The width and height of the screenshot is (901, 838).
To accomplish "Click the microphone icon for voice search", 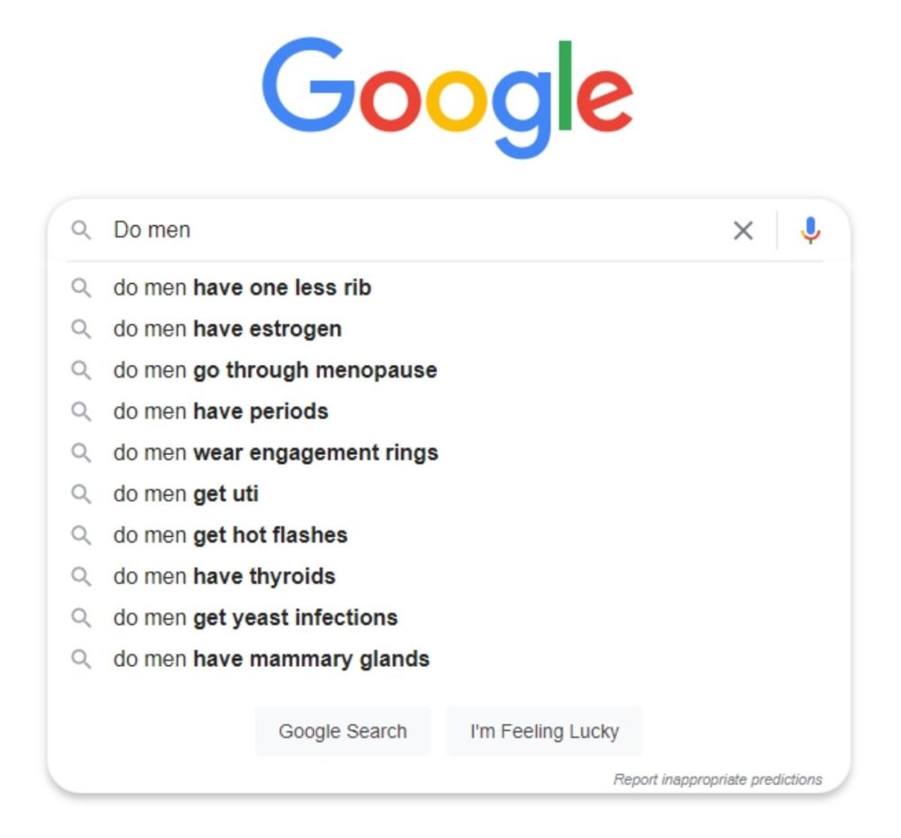I will coord(810,230).
